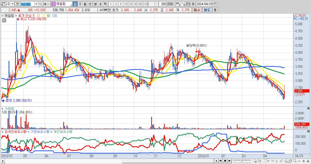Click the eraser delete-all icon
311x164 pixels.
tap(286, 161)
